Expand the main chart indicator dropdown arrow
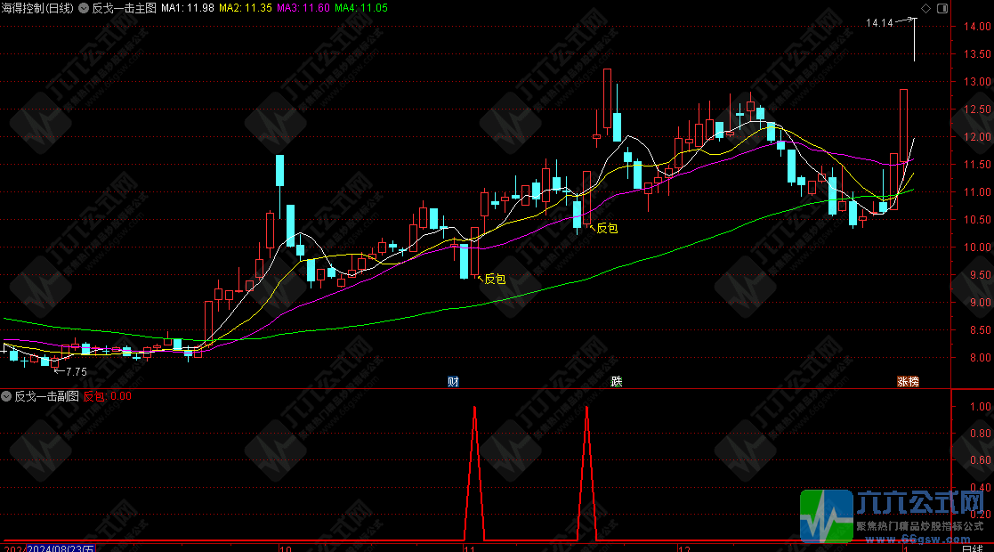This screenshot has width=994, height=552. pyautogui.click(x=84, y=7)
